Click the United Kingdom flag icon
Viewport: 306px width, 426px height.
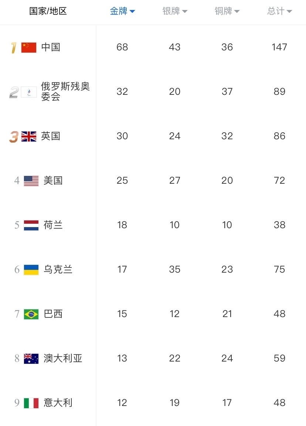[x=29, y=136]
